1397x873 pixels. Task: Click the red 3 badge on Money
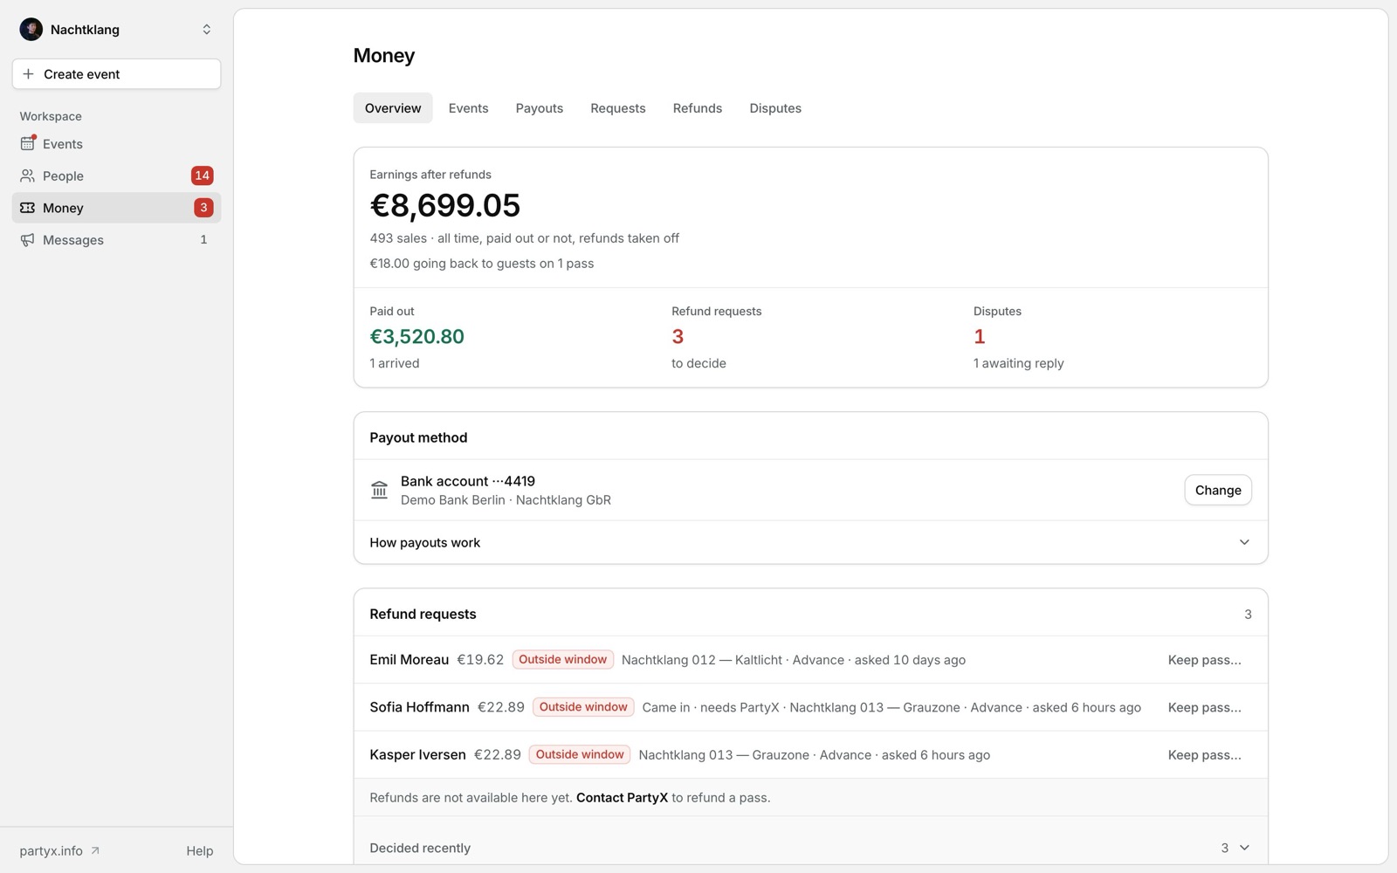tap(203, 208)
